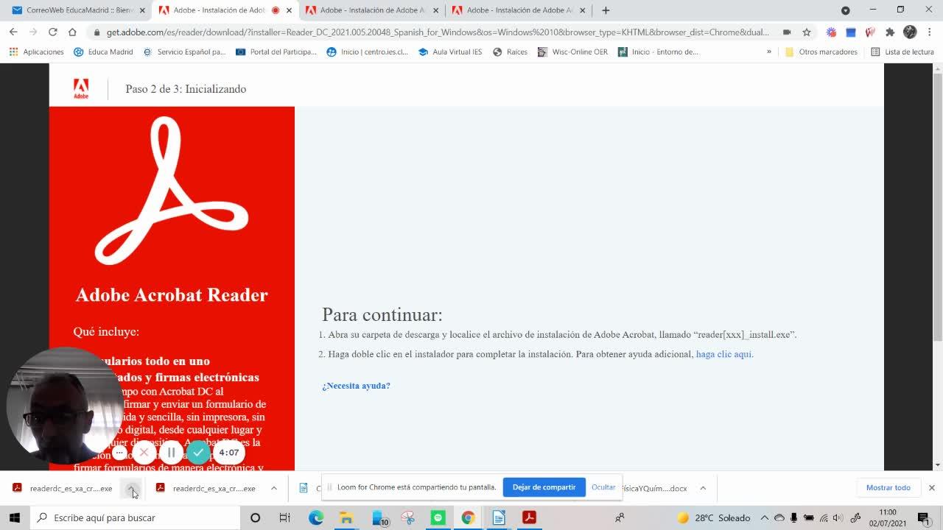
Task: Close the last Adobe installation tab
Action: pos(583,10)
